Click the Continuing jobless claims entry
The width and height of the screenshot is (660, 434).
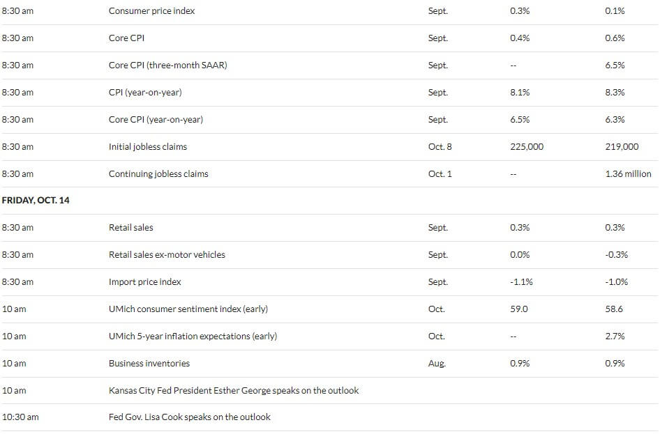158,174
